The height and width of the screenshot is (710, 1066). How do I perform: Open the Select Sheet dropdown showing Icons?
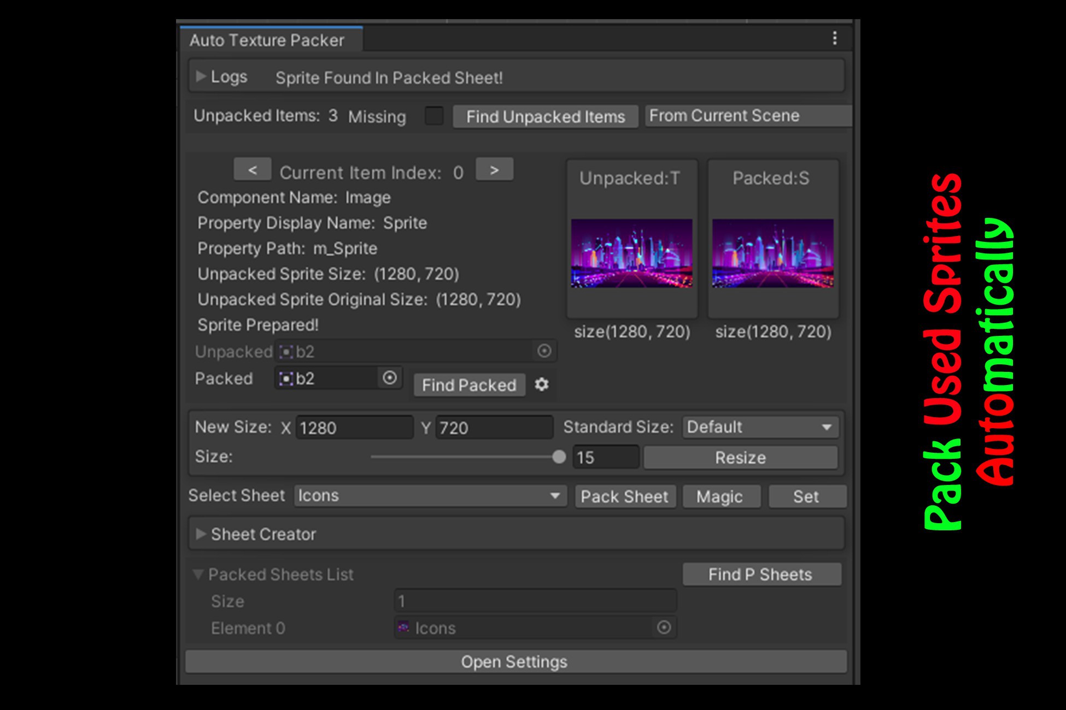pos(430,496)
